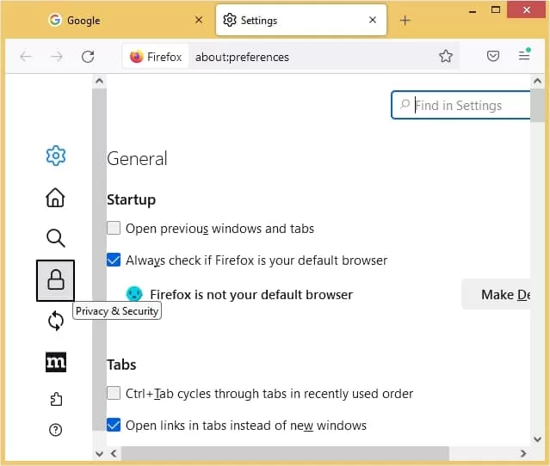
Task: Bookmark this page with the star icon
Action: [446, 56]
